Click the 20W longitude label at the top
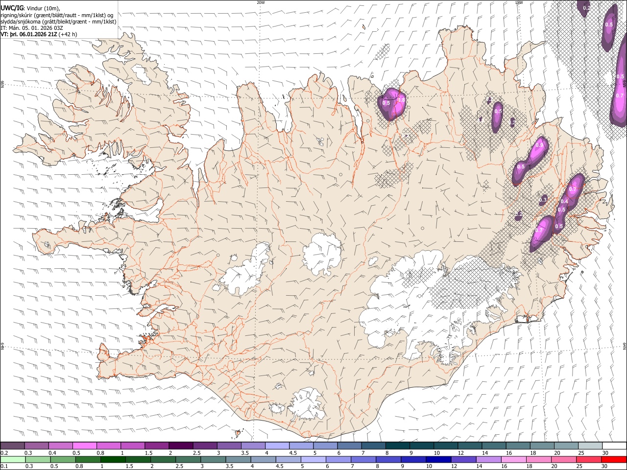 click(261, 2)
